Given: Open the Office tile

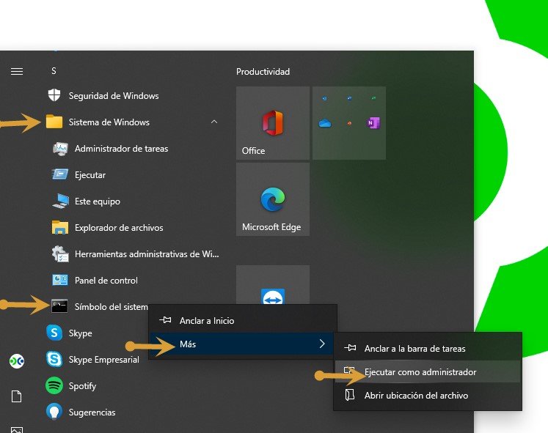Looking at the screenshot, I should [x=273, y=123].
